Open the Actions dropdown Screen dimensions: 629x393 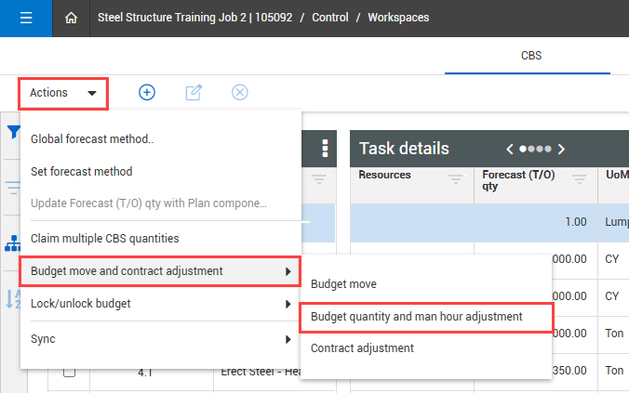(63, 93)
